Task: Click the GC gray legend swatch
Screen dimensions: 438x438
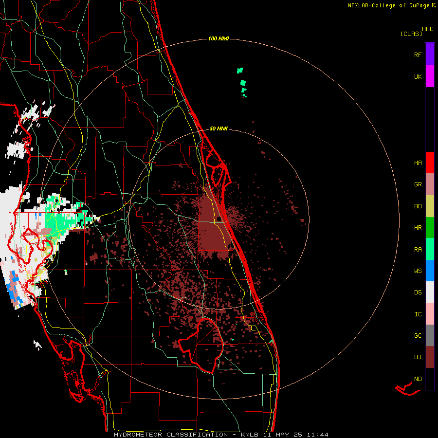Action: pyautogui.click(x=430, y=335)
